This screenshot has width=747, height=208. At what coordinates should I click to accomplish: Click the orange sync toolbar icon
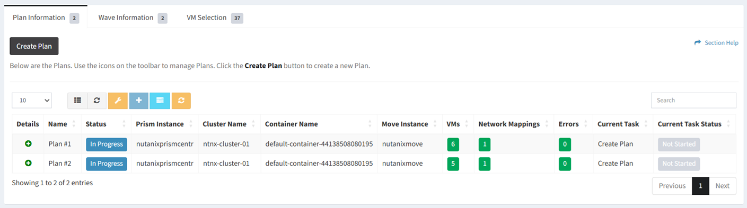tap(181, 101)
